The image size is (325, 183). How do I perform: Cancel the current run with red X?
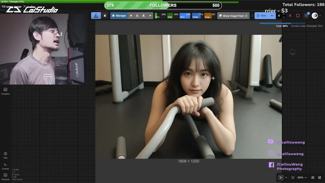coord(290,16)
